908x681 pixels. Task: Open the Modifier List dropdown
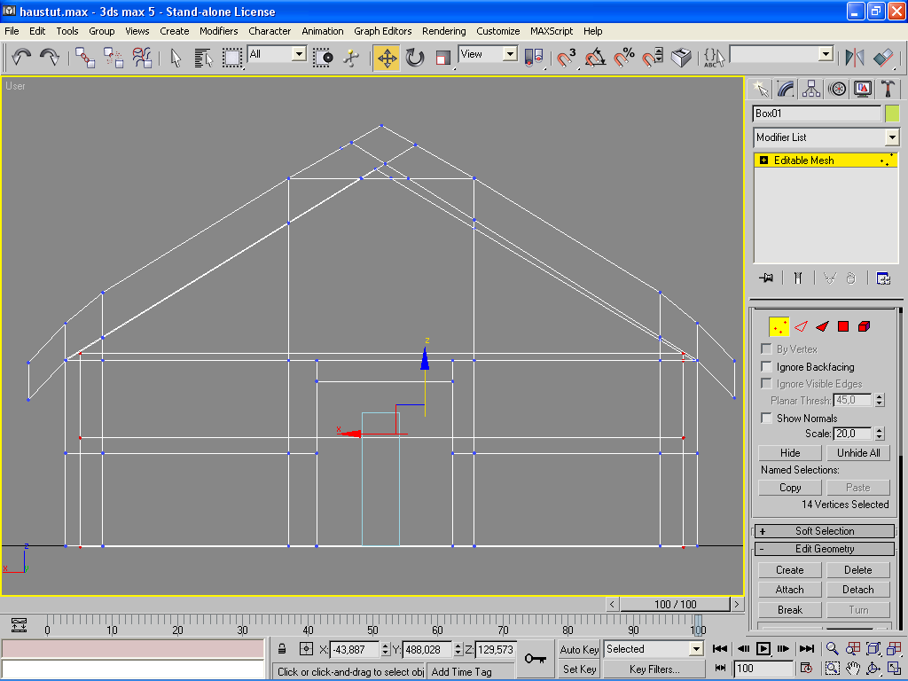click(x=891, y=137)
